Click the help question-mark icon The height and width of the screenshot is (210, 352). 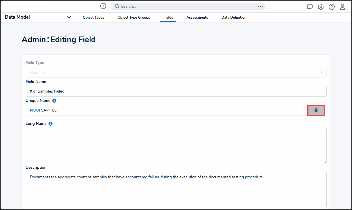(331, 7)
